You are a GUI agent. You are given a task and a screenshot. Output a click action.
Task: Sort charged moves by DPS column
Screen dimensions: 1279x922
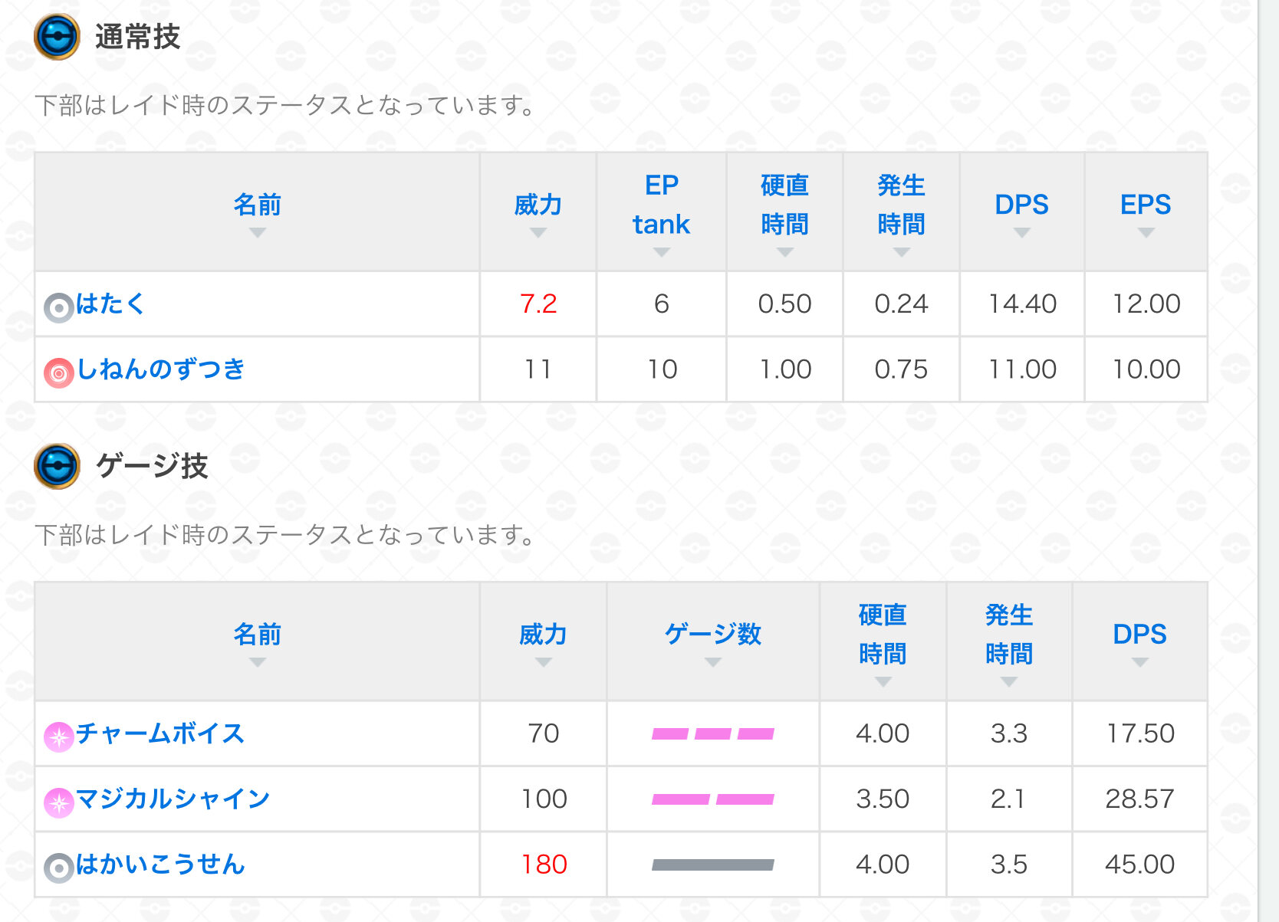coord(1139,641)
